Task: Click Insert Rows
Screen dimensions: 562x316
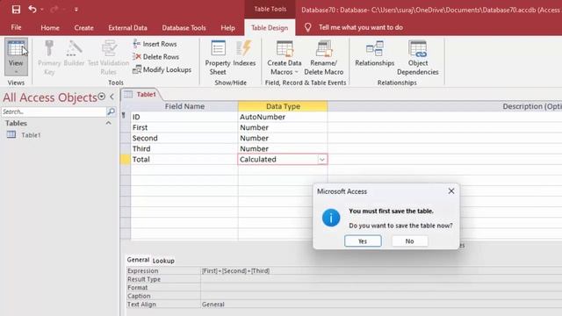Action: (x=155, y=44)
